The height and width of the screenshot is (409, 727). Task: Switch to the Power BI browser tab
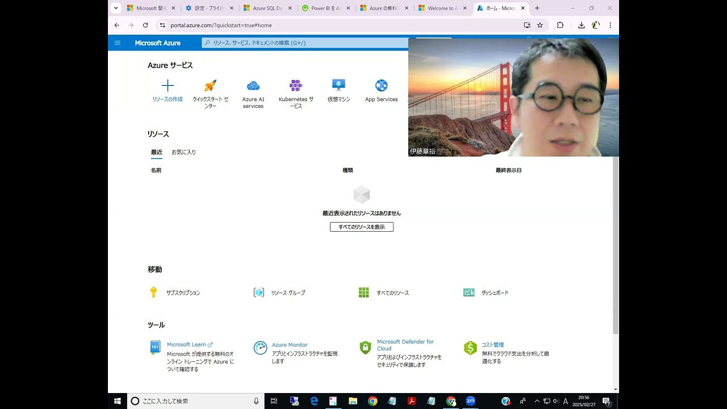[x=325, y=9]
